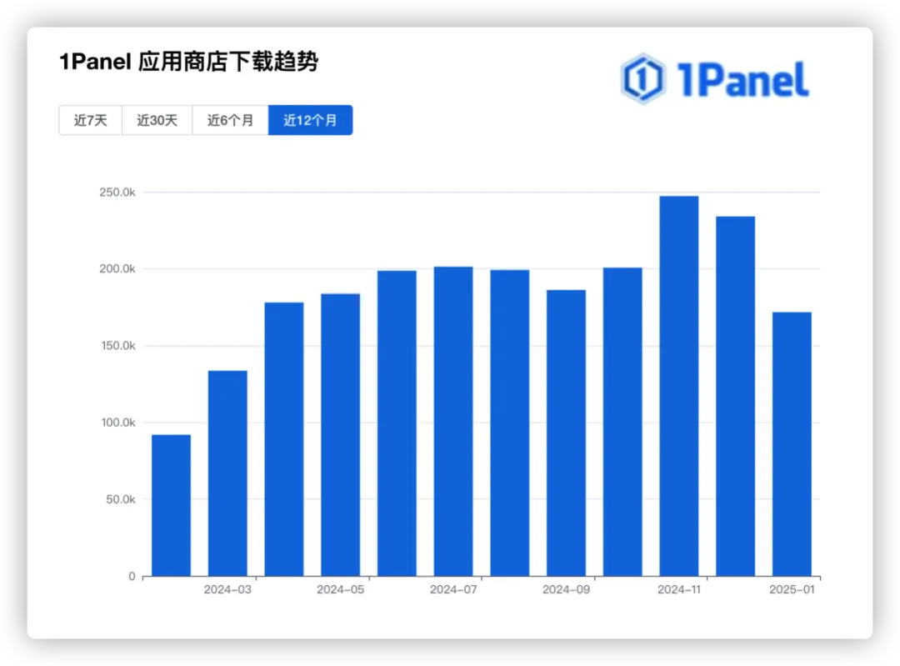The width and height of the screenshot is (900, 666).
Task: Click the bar above 2024-07
Action: tap(453, 422)
